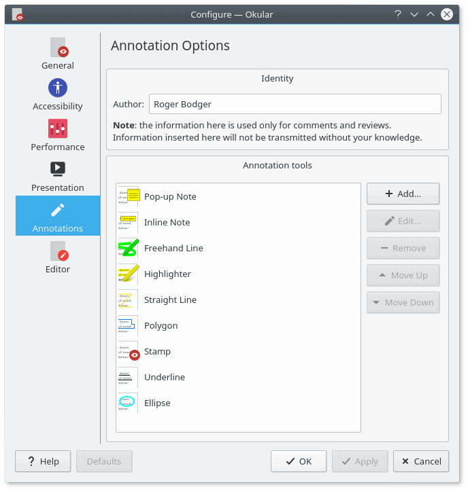This screenshot has width=468, height=491.
Task: Select the Pop-up Note list entry
Action: coord(238,196)
